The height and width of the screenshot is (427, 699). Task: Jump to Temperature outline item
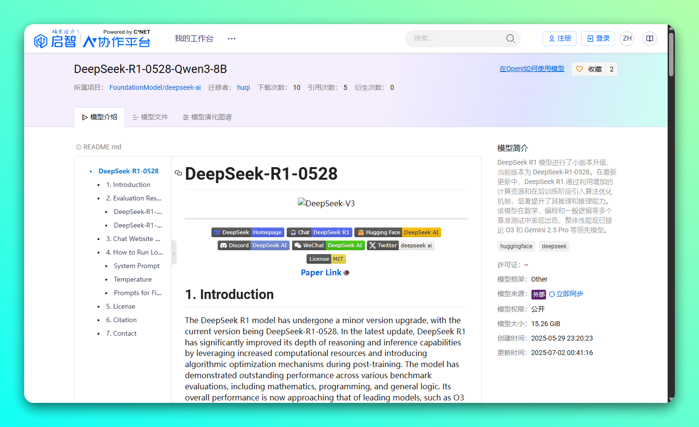pyautogui.click(x=133, y=279)
